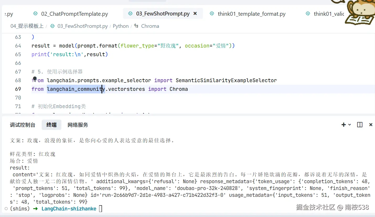Screen dimensions: 375x217
Task: Click the Python icon on think01_template_format.py tab
Action: (212, 14)
